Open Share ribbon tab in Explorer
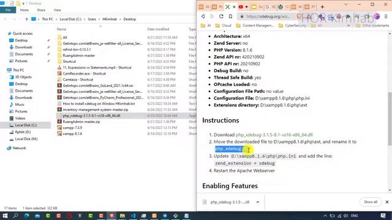This screenshot has width=392, height=220. point(41,10)
